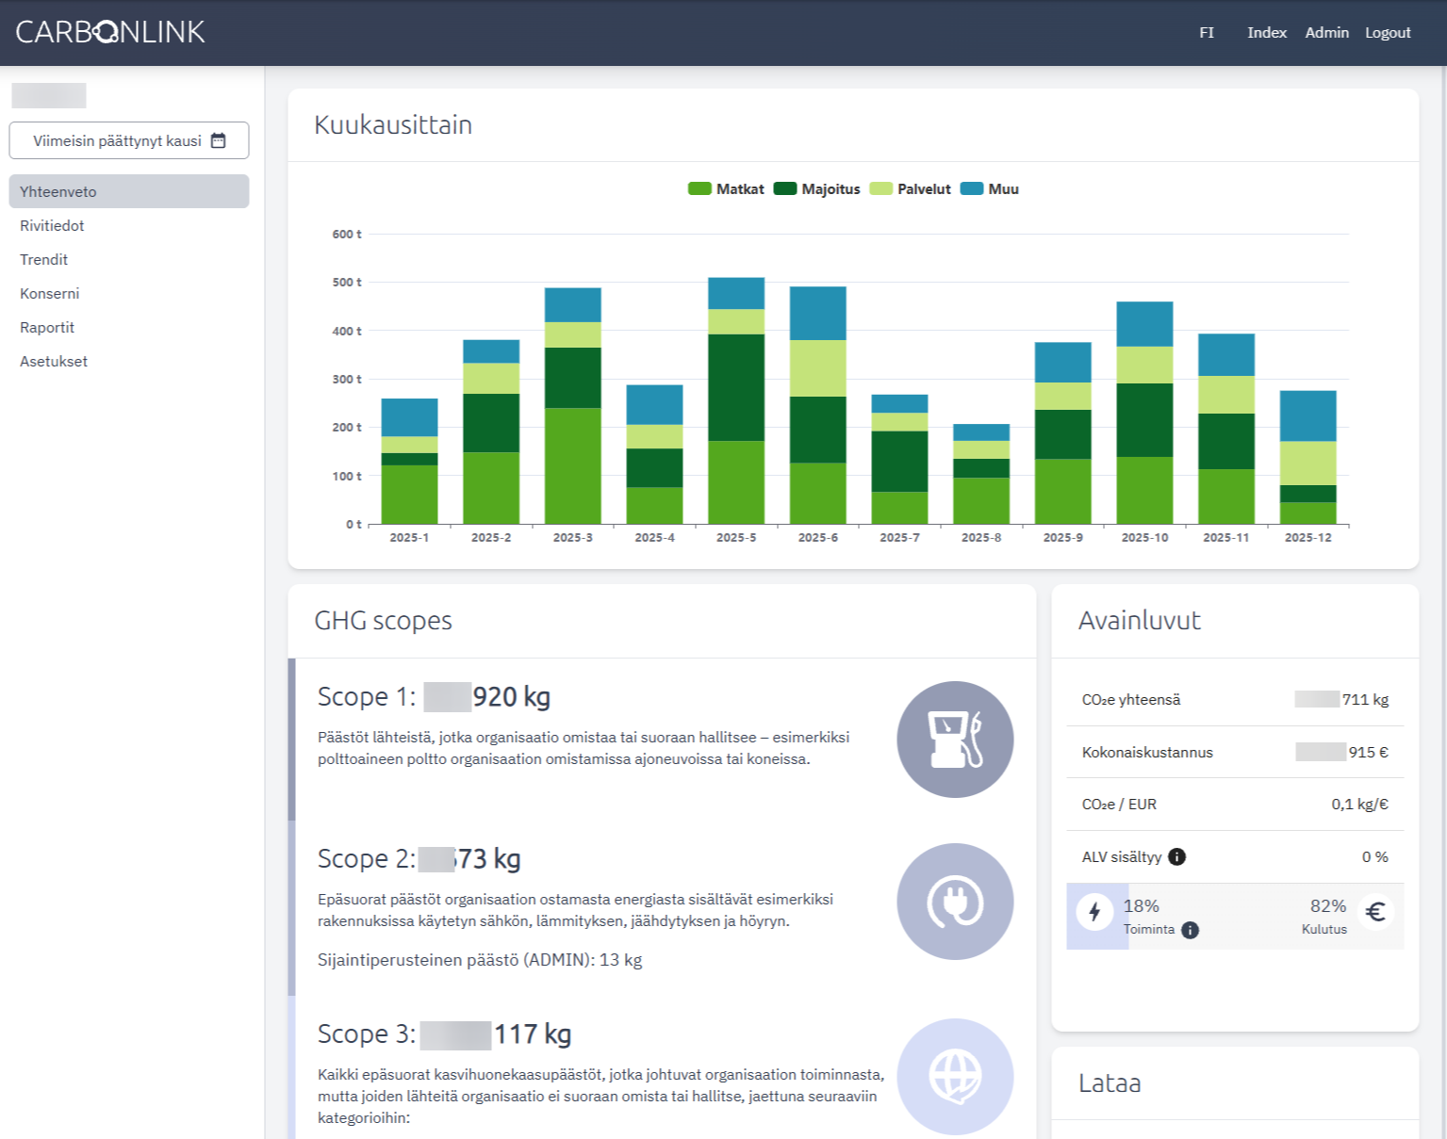
Task: Open the Index link in header
Action: coord(1267,33)
